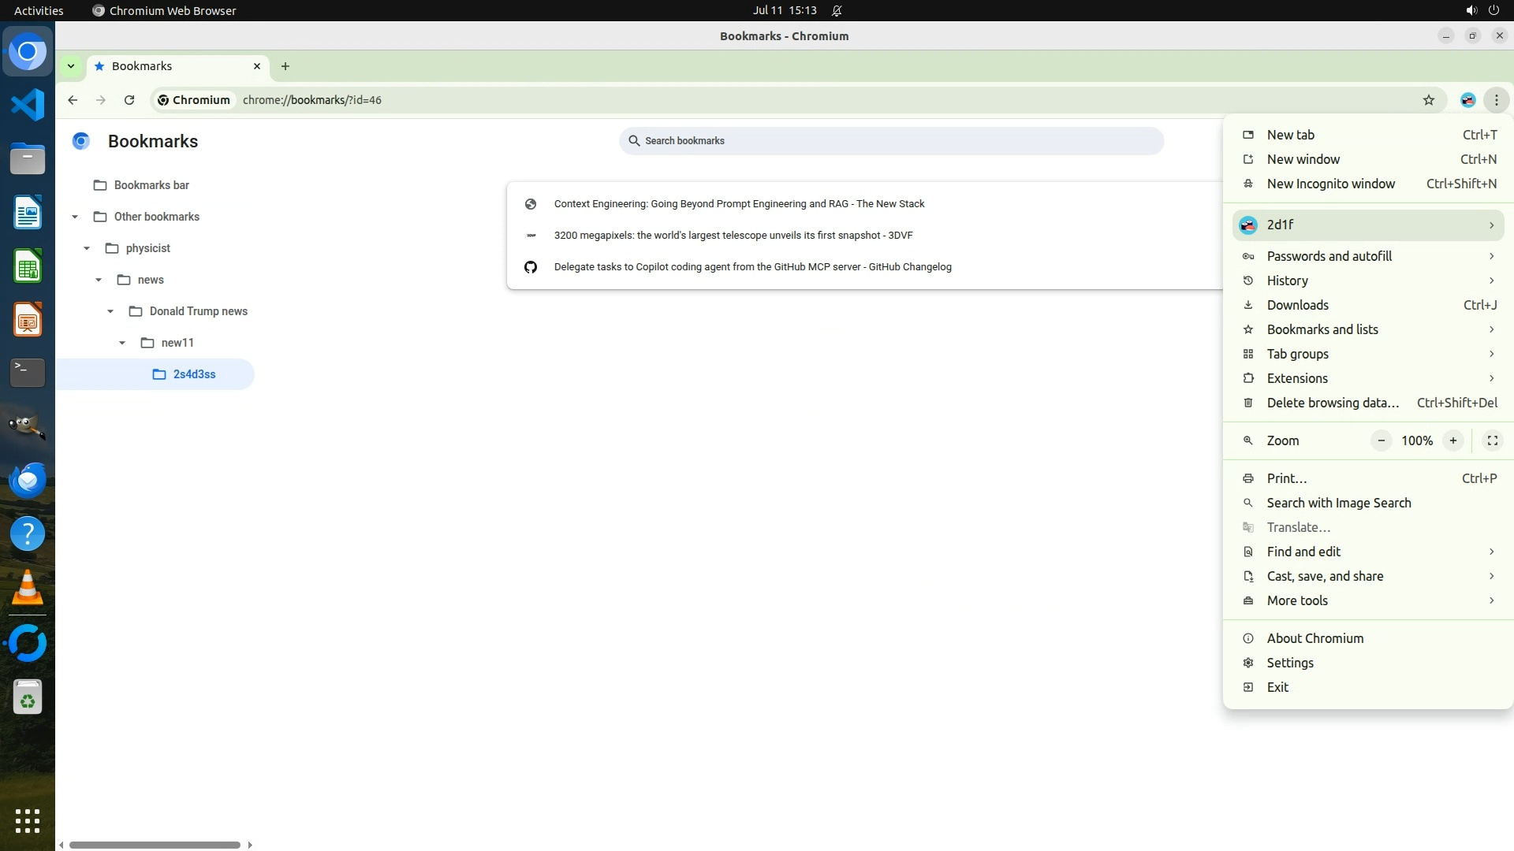1514x851 pixels.
Task: Collapse the new11 folder arrow
Action: pos(122,343)
